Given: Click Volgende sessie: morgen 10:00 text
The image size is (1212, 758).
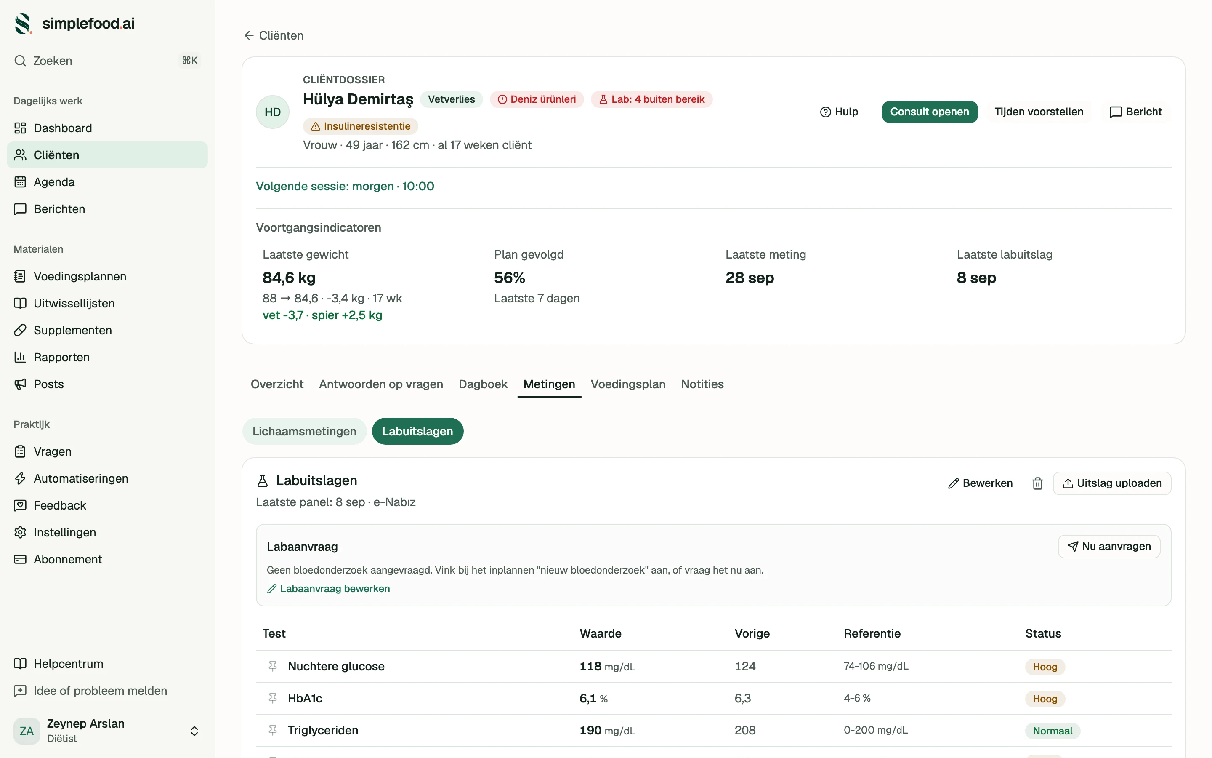Looking at the screenshot, I should [x=345, y=187].
